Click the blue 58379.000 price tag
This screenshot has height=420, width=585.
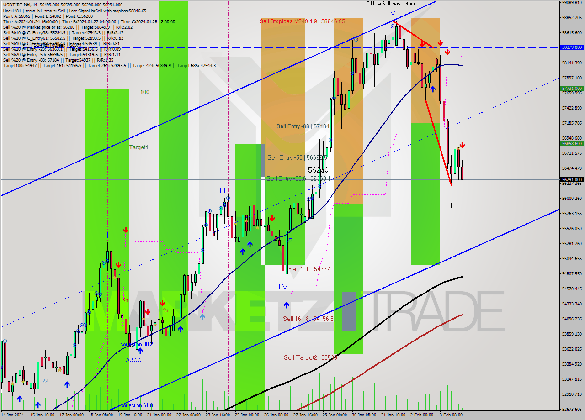tap(572, 47)
